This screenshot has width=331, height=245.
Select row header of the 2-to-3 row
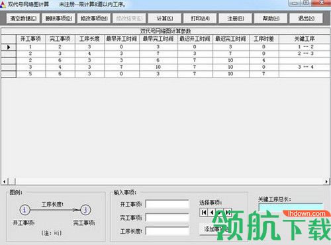tap(9, 54)
